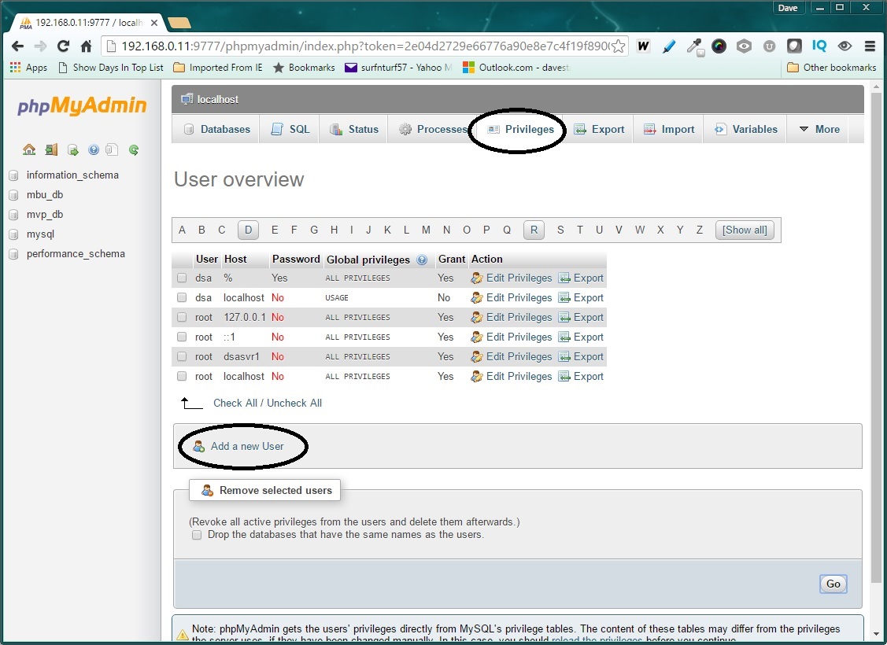Screen dimensions: 887x645
Task: Click the mbu_db database icon
Action: (14, 195)
